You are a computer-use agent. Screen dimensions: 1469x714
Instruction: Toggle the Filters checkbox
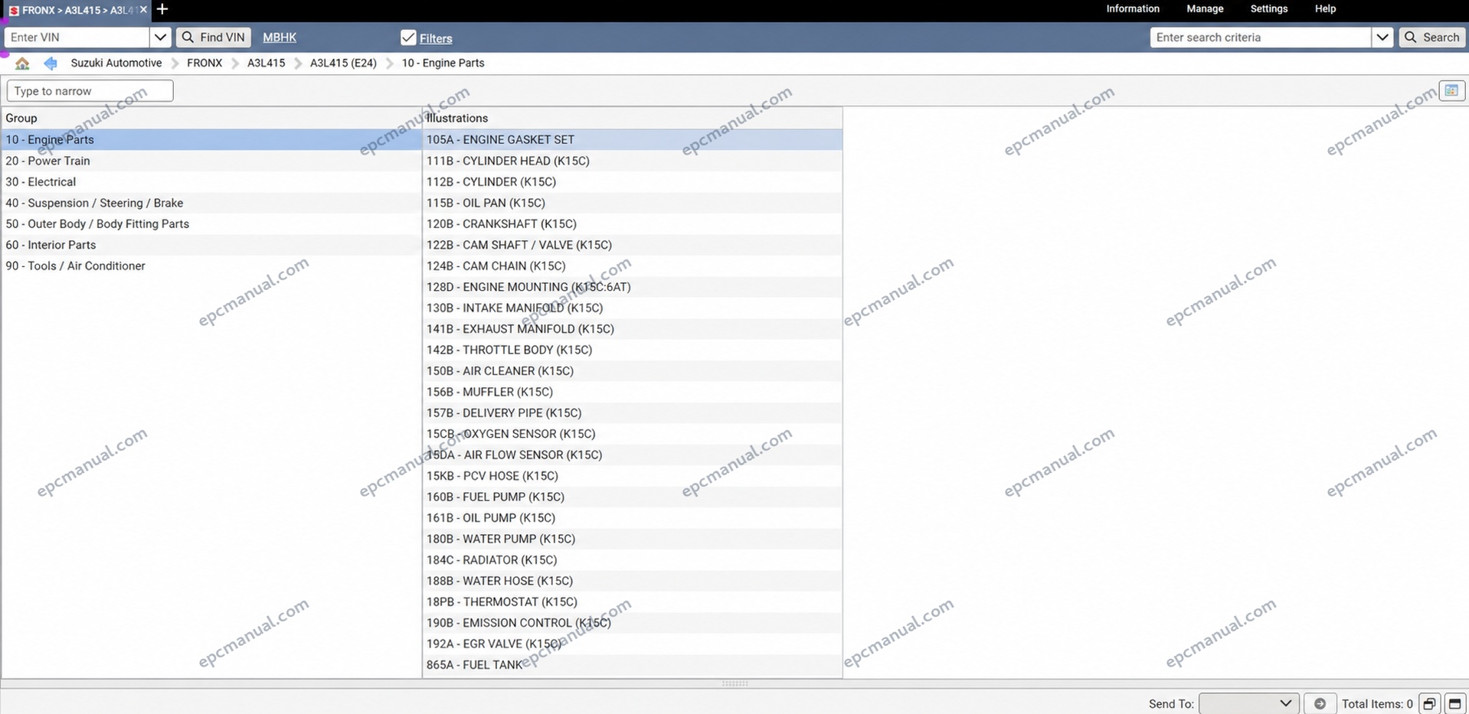(x=408, y=37)
